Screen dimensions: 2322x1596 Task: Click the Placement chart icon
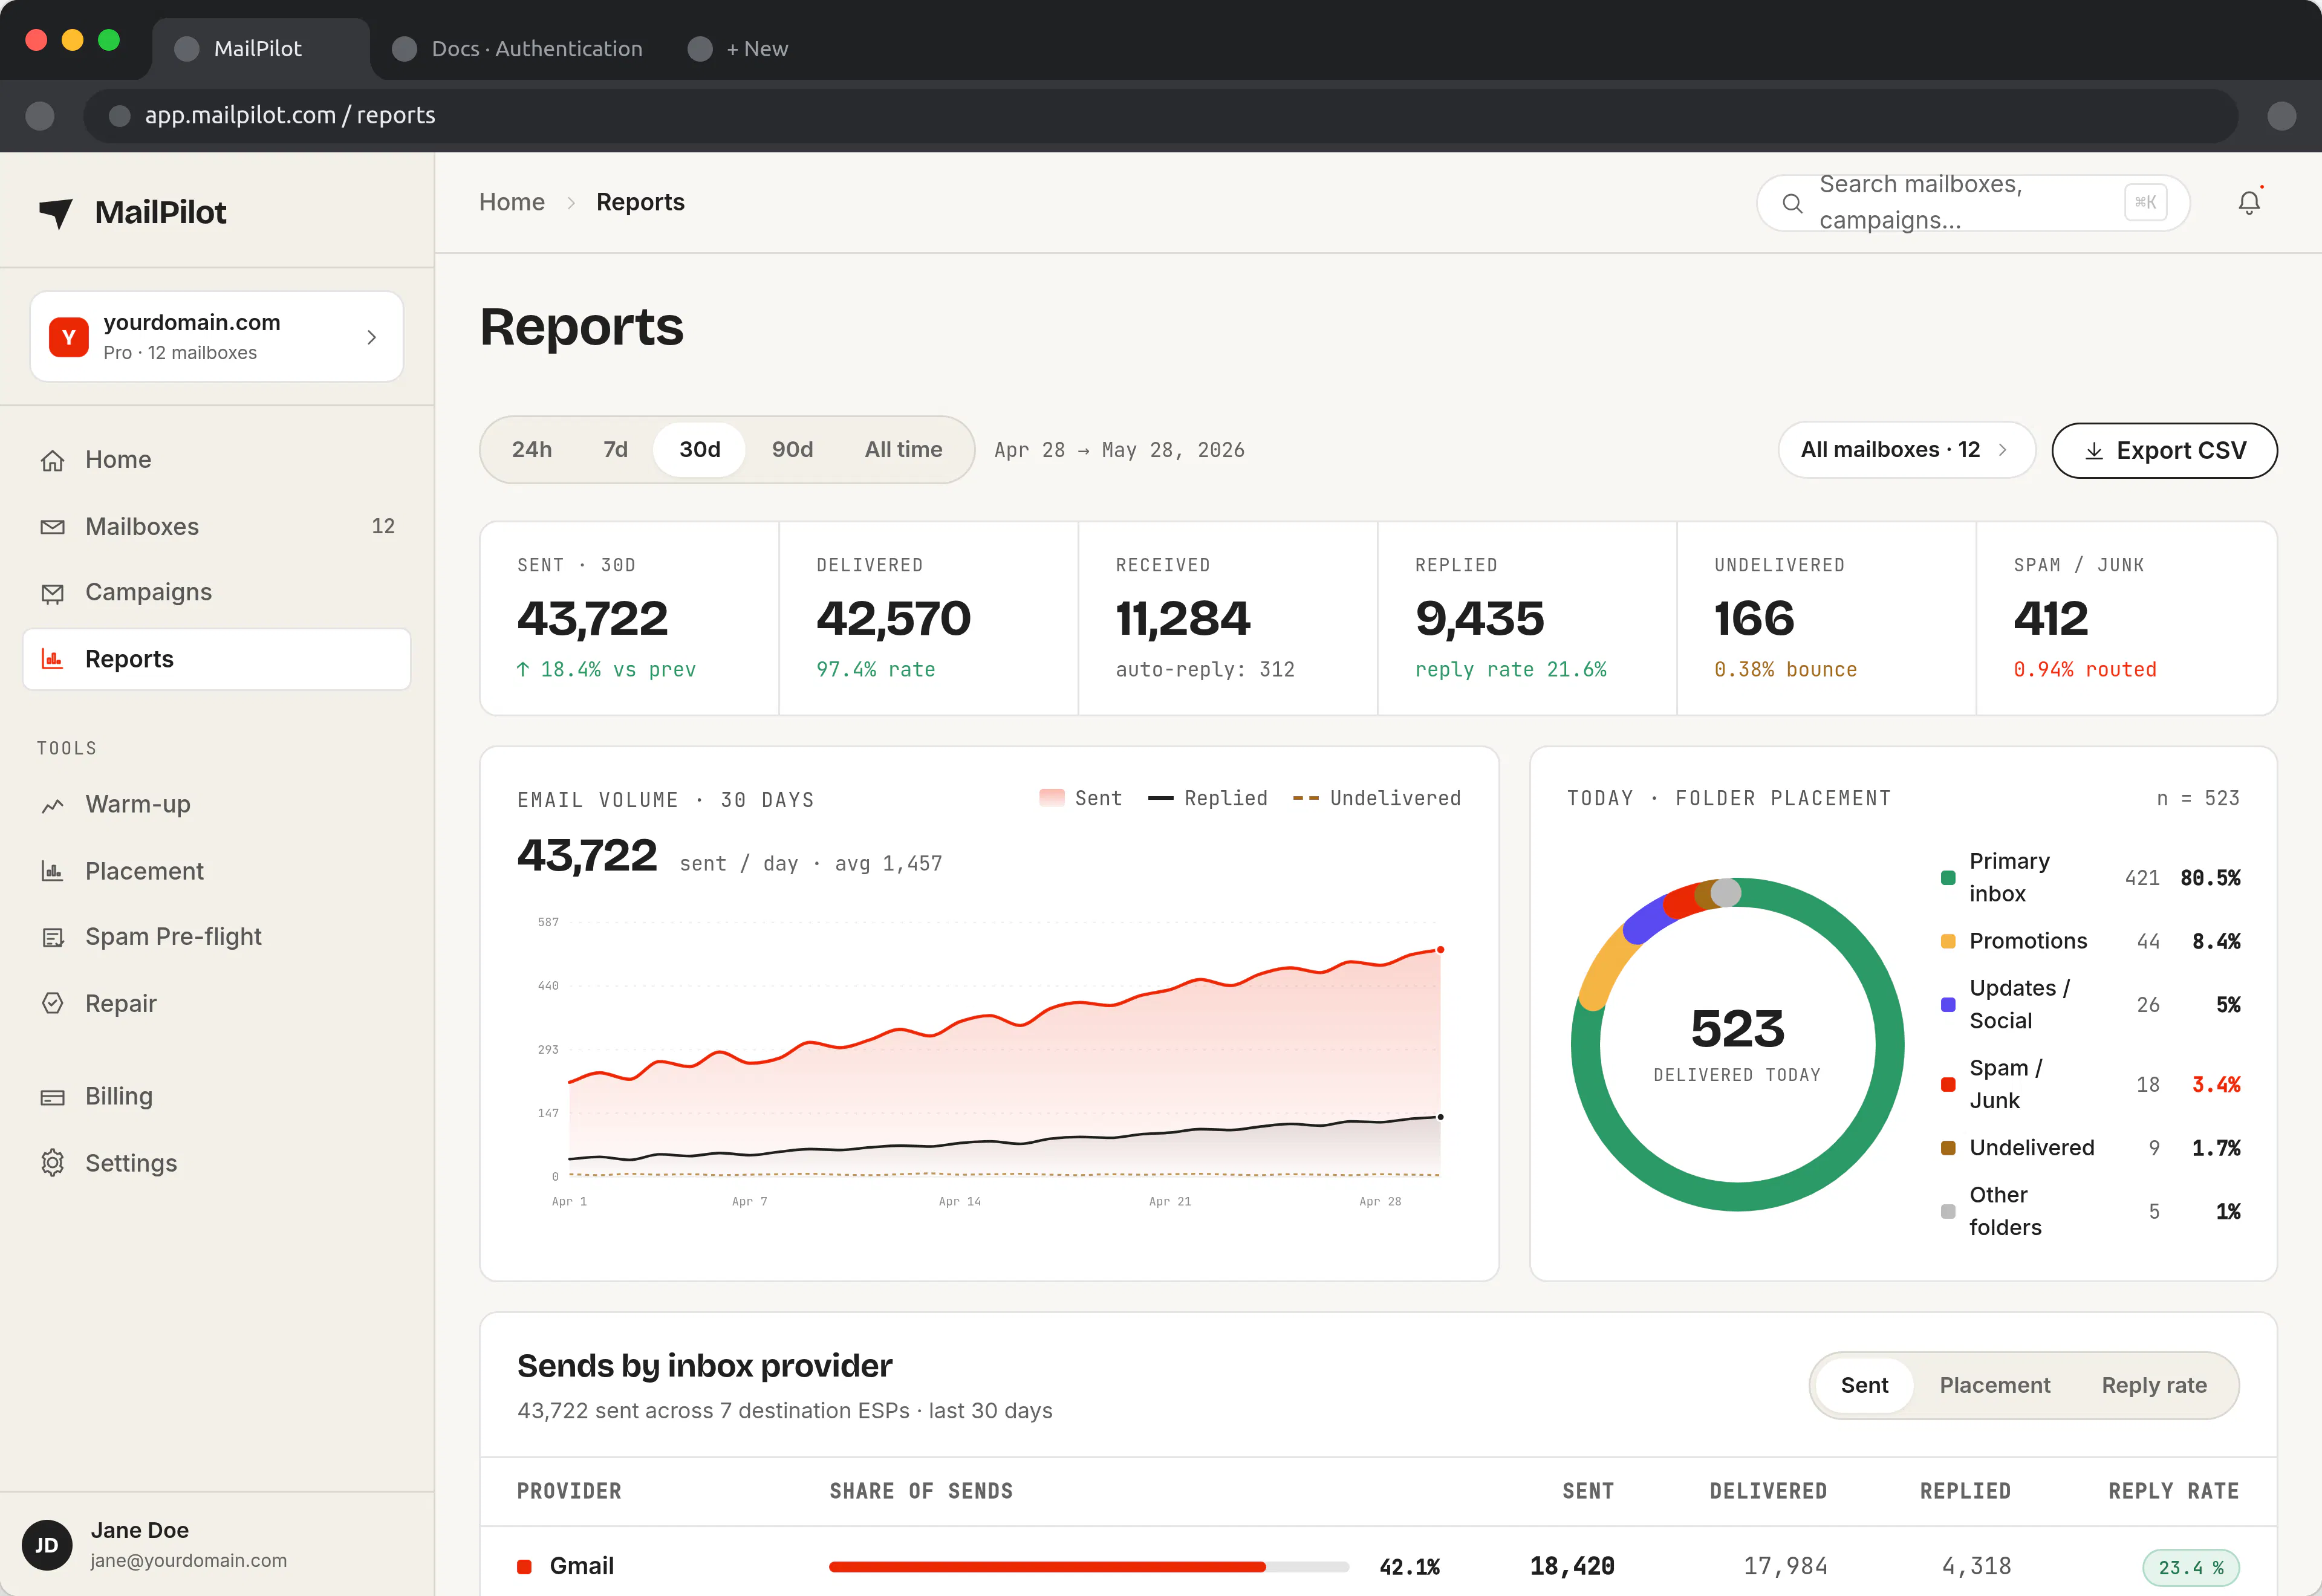pos(53,871)
